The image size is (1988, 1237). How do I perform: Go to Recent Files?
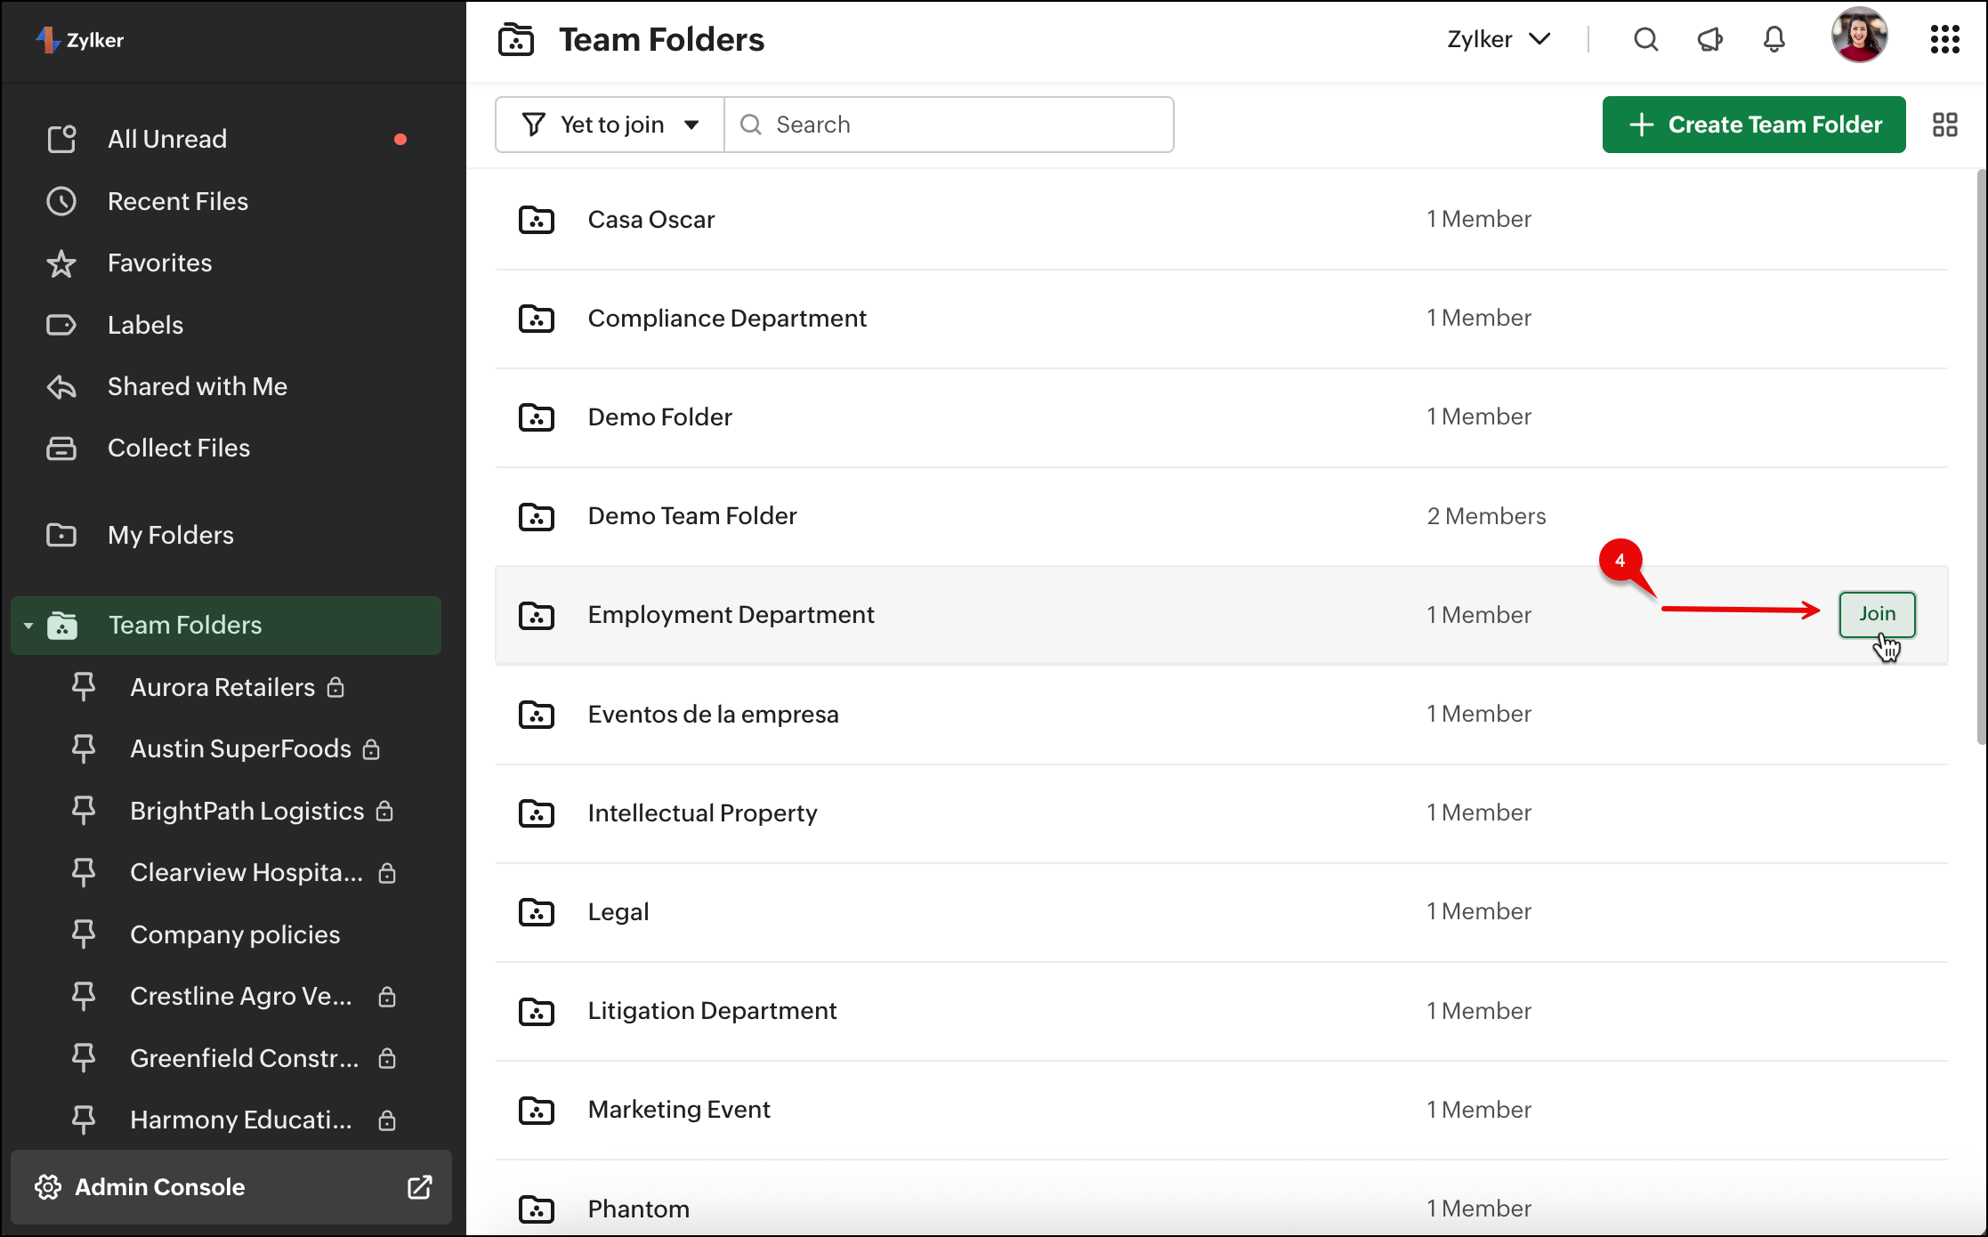pyautogui.click(x=177, y=201)
